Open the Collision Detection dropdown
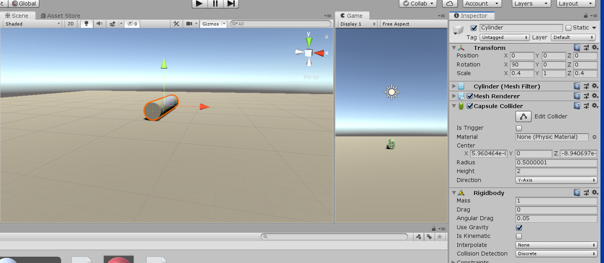The width and height of the screenshot is (604, 263). (x=556, y=254)
